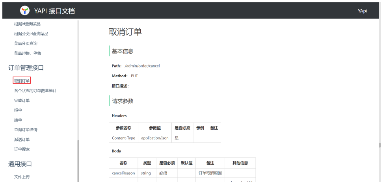
Task: Jump to 通用接口 section heading
Action: point(20,164)
